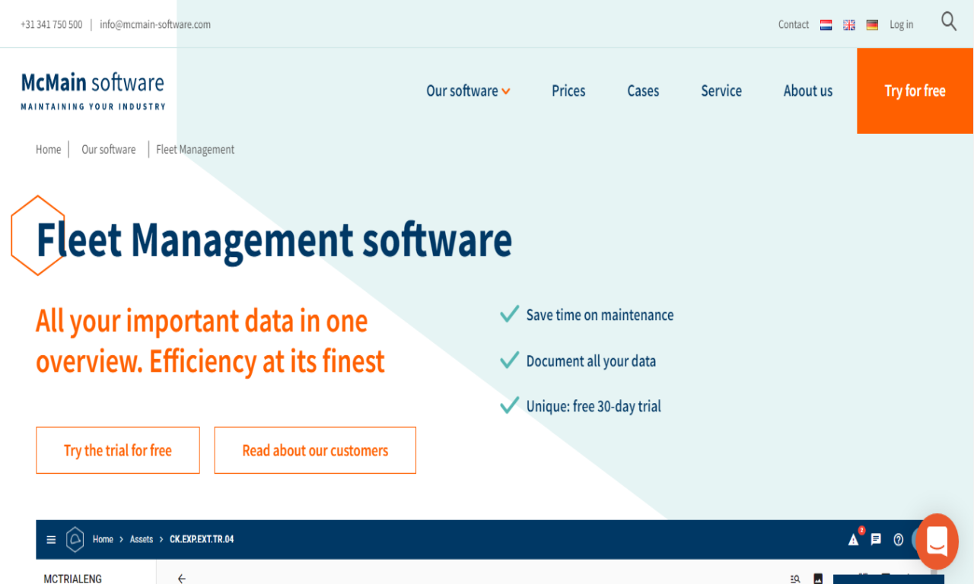974x584 pixels.
Task: Click the Log in link
Action: 901,24
